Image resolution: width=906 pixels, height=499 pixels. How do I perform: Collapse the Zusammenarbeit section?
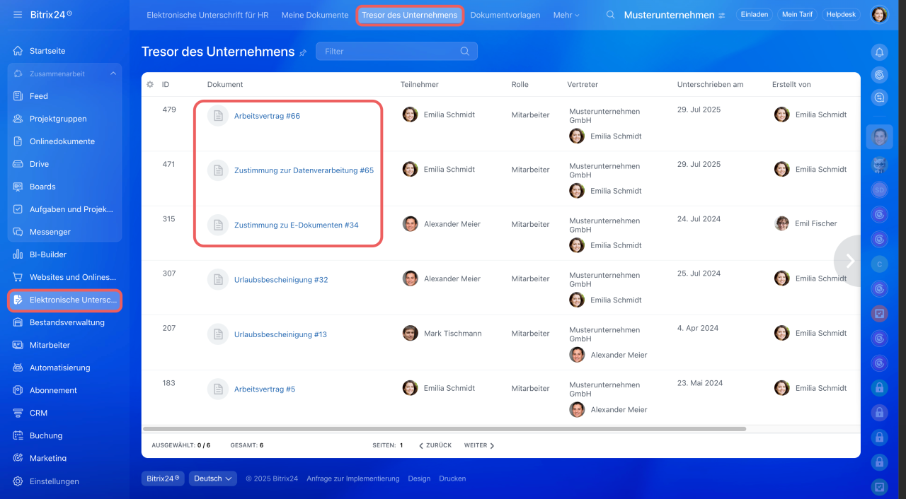(113, 74)
